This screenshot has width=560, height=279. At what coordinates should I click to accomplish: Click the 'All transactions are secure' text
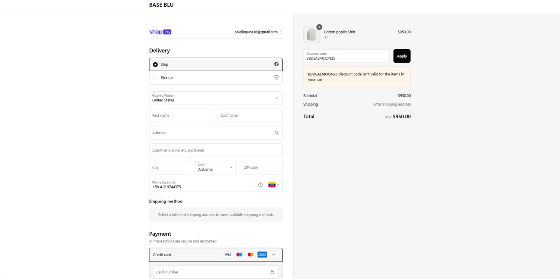(x=183, y=241)
